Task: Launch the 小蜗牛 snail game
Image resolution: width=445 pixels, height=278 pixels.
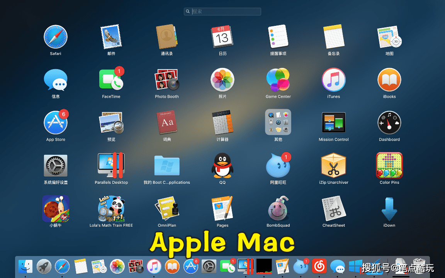Action: [56, 208]
